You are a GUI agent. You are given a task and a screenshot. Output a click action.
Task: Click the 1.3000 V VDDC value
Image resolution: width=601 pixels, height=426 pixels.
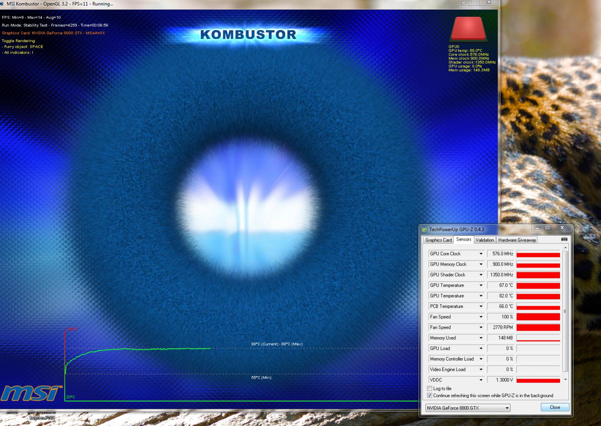coord(500,380)
